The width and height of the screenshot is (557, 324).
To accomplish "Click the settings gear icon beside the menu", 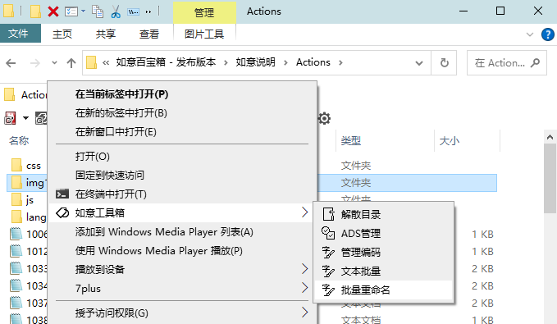I will point(324,118).
